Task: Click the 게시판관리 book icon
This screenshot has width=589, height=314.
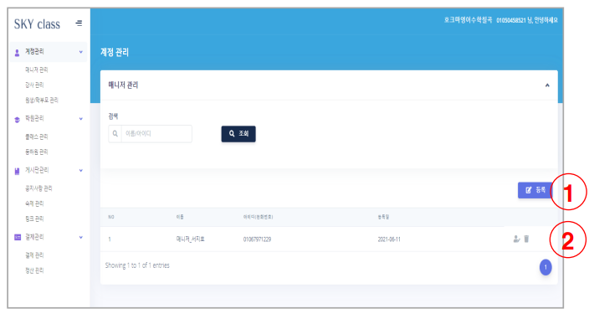Action: click(17, 172)
